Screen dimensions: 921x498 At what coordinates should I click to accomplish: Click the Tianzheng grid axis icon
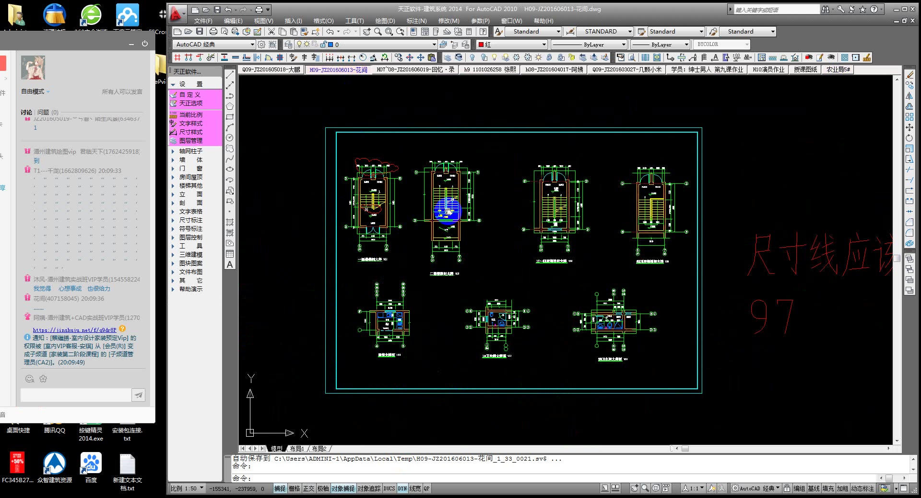(177, 57)
